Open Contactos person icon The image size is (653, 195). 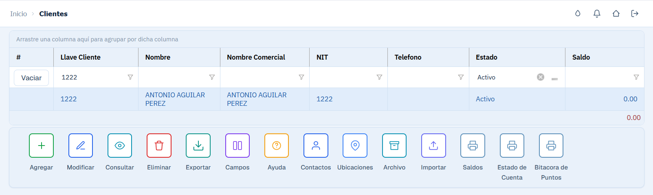[x=316, y=146]
